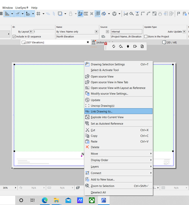Open dropdown arrow next to grid snap icon
189x205 pixels.
(x=43, y=14)
